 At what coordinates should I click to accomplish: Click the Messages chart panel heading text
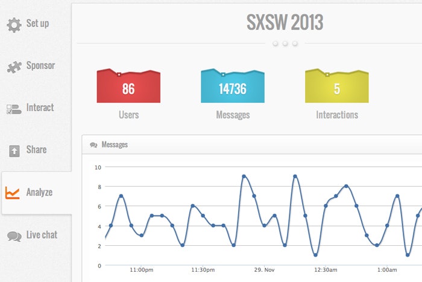pyautogui.click(x=115, y=145)
